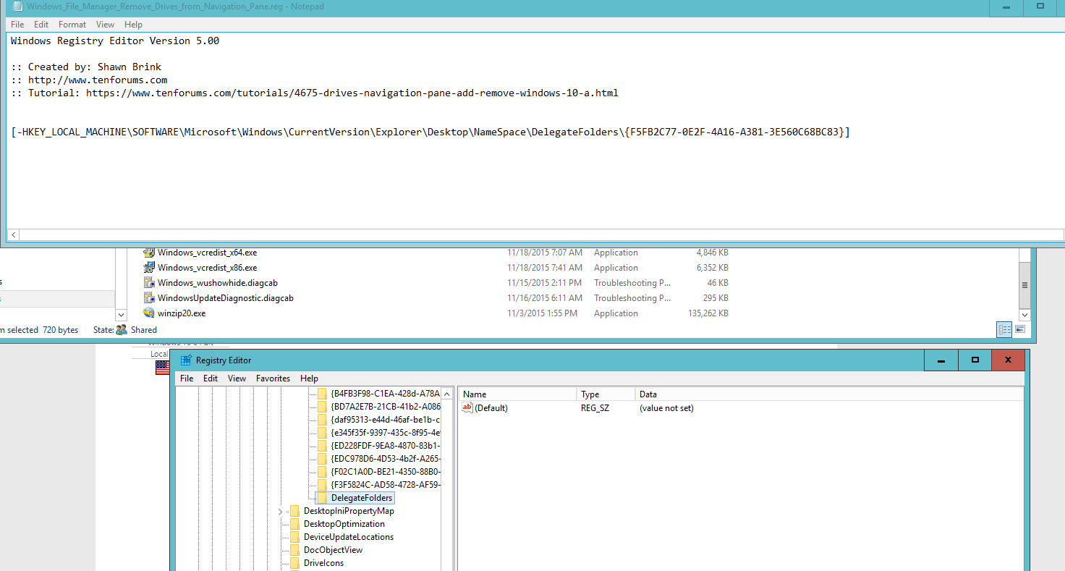This screenshot has width=1065, height=571.
Task: Click (value not set) data cell
Action: pyautogui.click(x=666, y=408)
